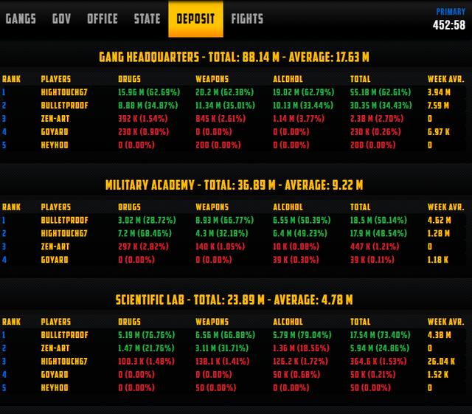Screen dimensions: 472x414
Task: Click drugs value 7.2 M (68.46%)
Action: coord(145,233)
